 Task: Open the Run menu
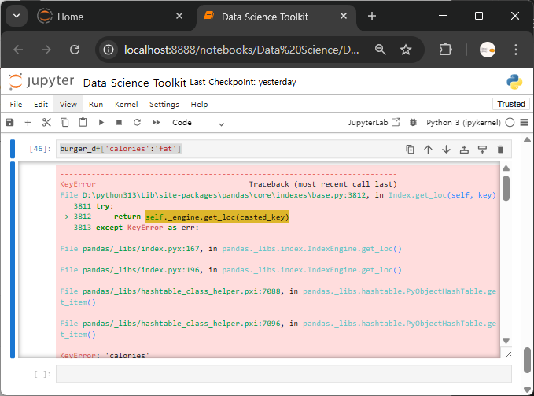(x=96, y=104)
